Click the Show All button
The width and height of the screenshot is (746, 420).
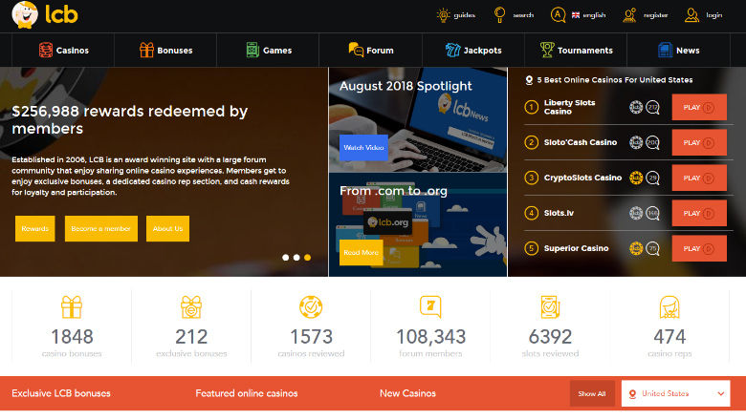point(592,393)
